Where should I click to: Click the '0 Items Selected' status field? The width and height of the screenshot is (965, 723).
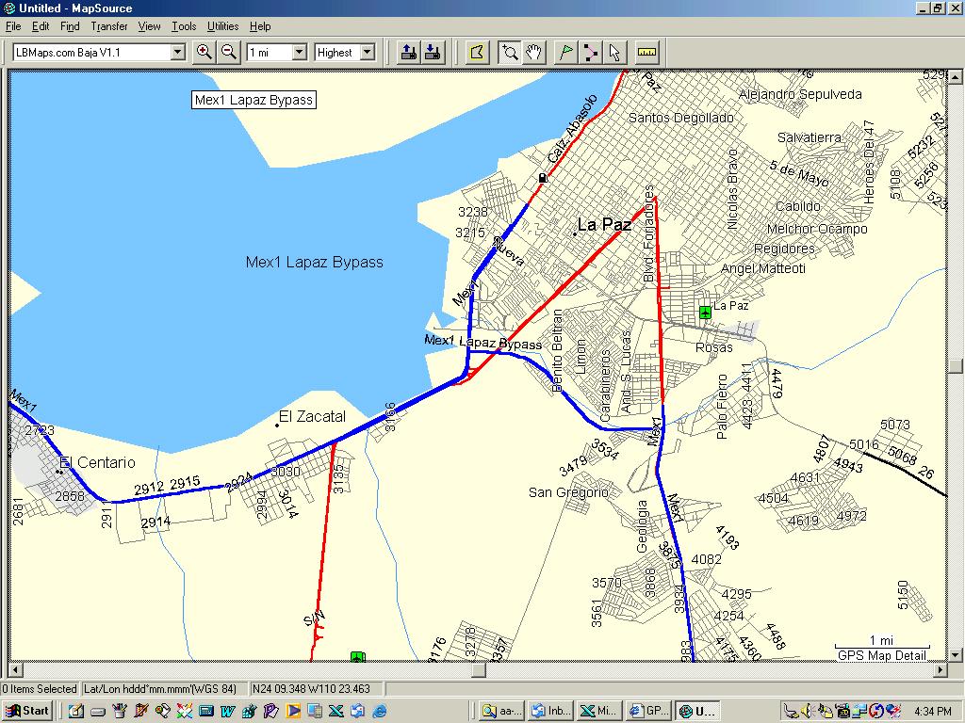40,688
